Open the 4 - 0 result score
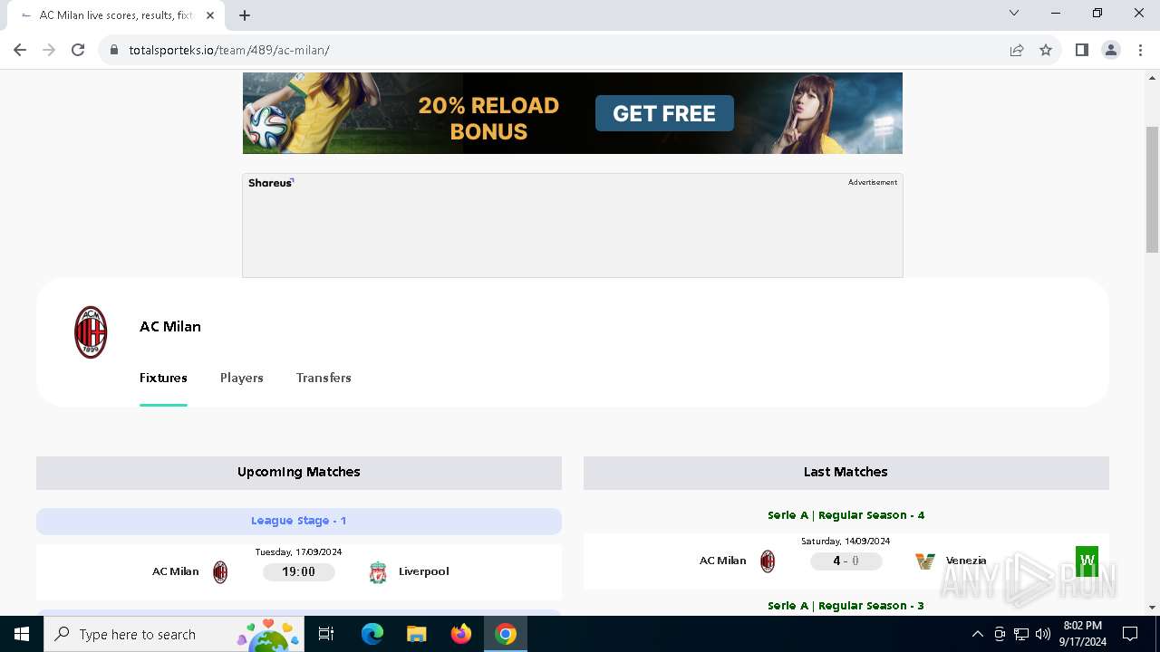The image size is (1160, 652). 846,561
